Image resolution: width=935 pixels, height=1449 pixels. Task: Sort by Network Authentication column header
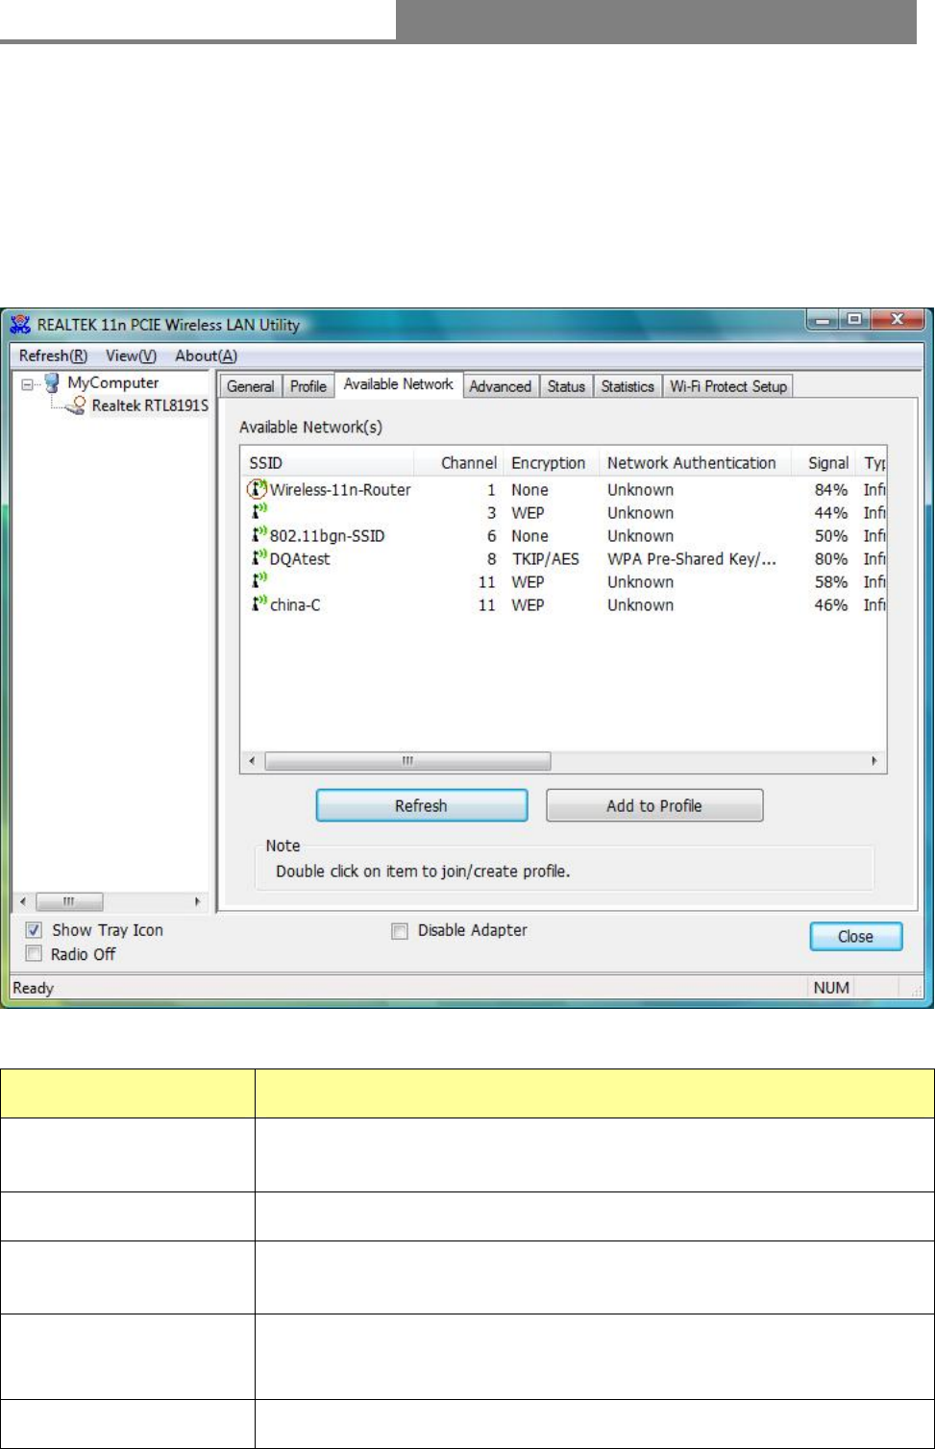[694, 463]
